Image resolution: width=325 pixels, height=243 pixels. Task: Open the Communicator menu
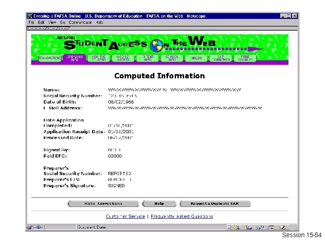click(x=80, y=22)
